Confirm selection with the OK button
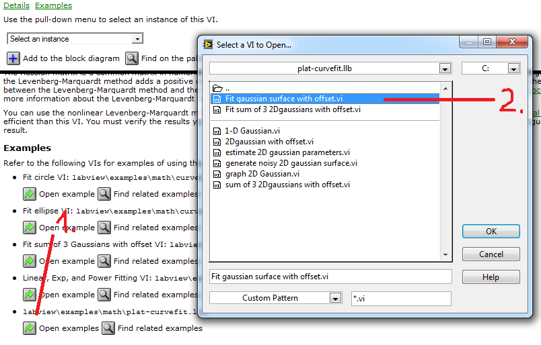Screen dimensions: 541x345 [x=491, y=232]
